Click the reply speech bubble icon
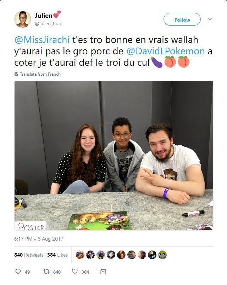The height and width of the screenshot is (285, 227). click(18, 271)
